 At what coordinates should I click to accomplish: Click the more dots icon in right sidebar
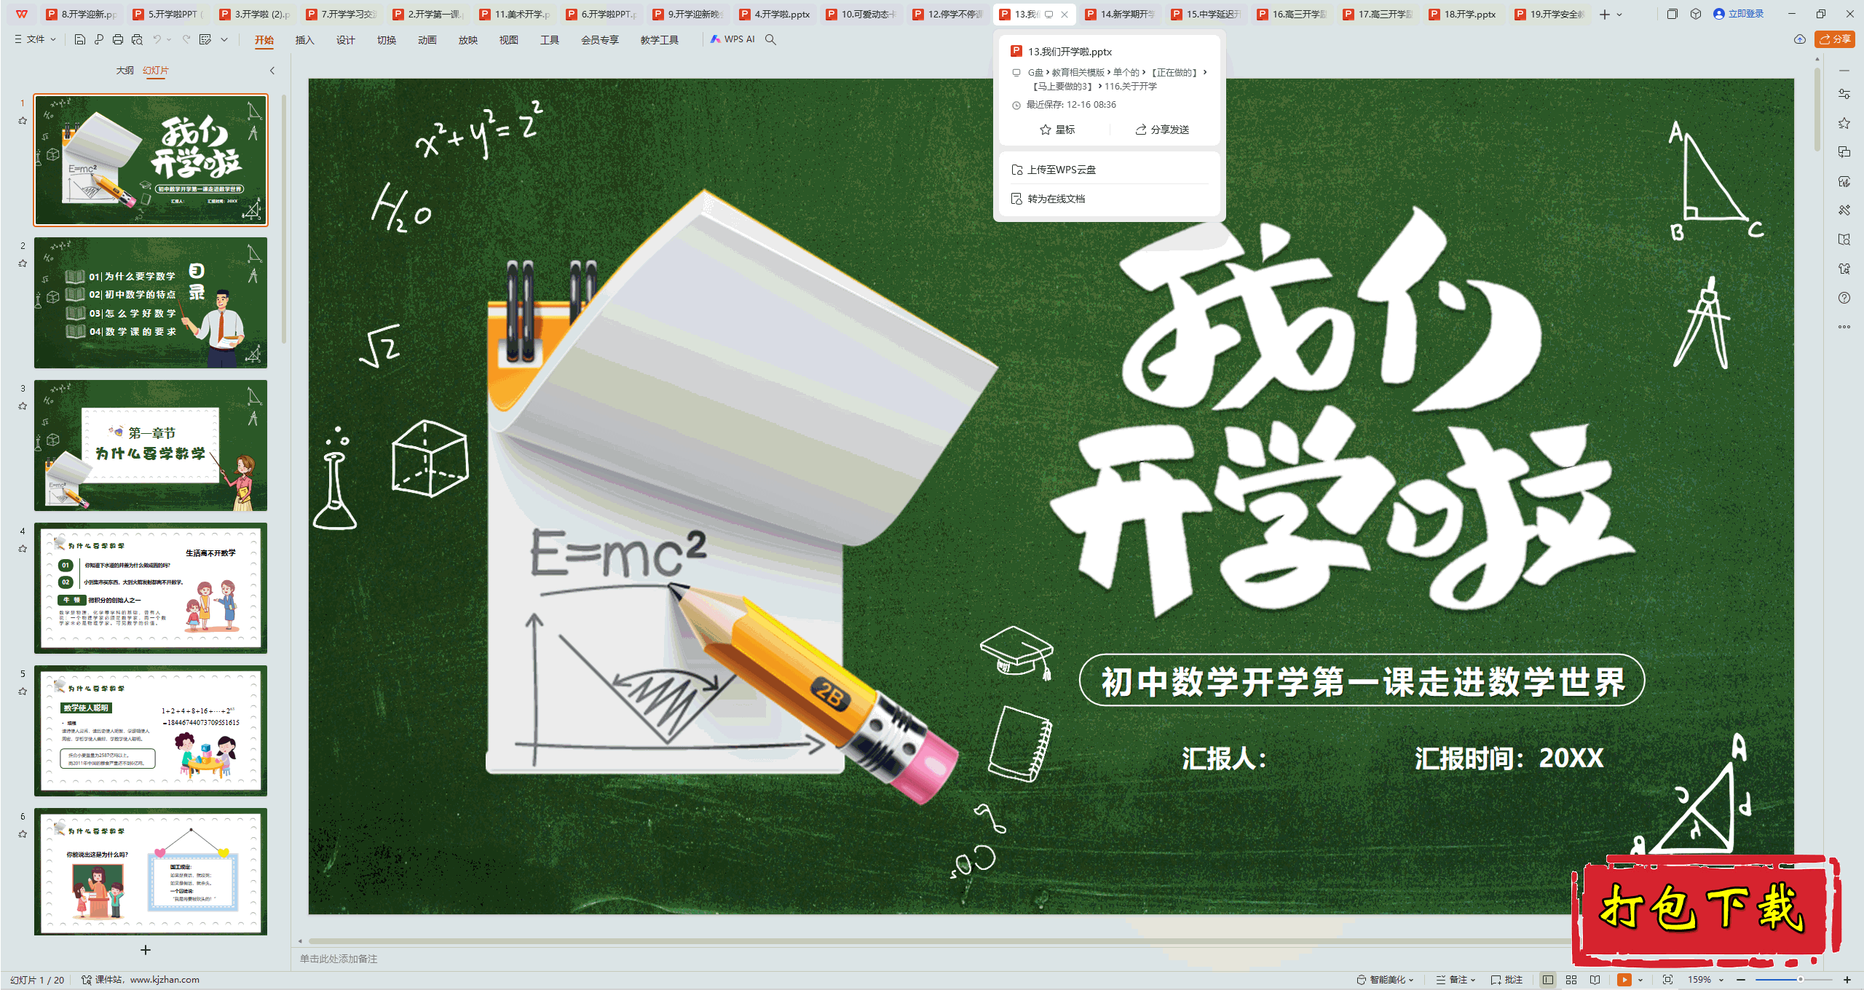1844,327
